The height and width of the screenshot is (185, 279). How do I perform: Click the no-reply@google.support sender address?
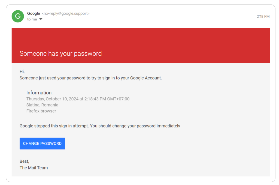tap(66, 13)
